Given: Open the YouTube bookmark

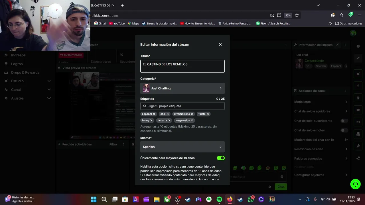Looking at the screenshot, I should coord(117,23).
